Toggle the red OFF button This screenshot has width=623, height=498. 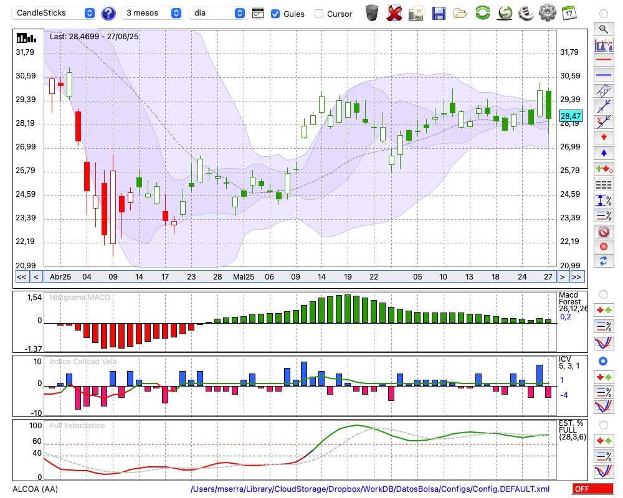pos(593,489)
